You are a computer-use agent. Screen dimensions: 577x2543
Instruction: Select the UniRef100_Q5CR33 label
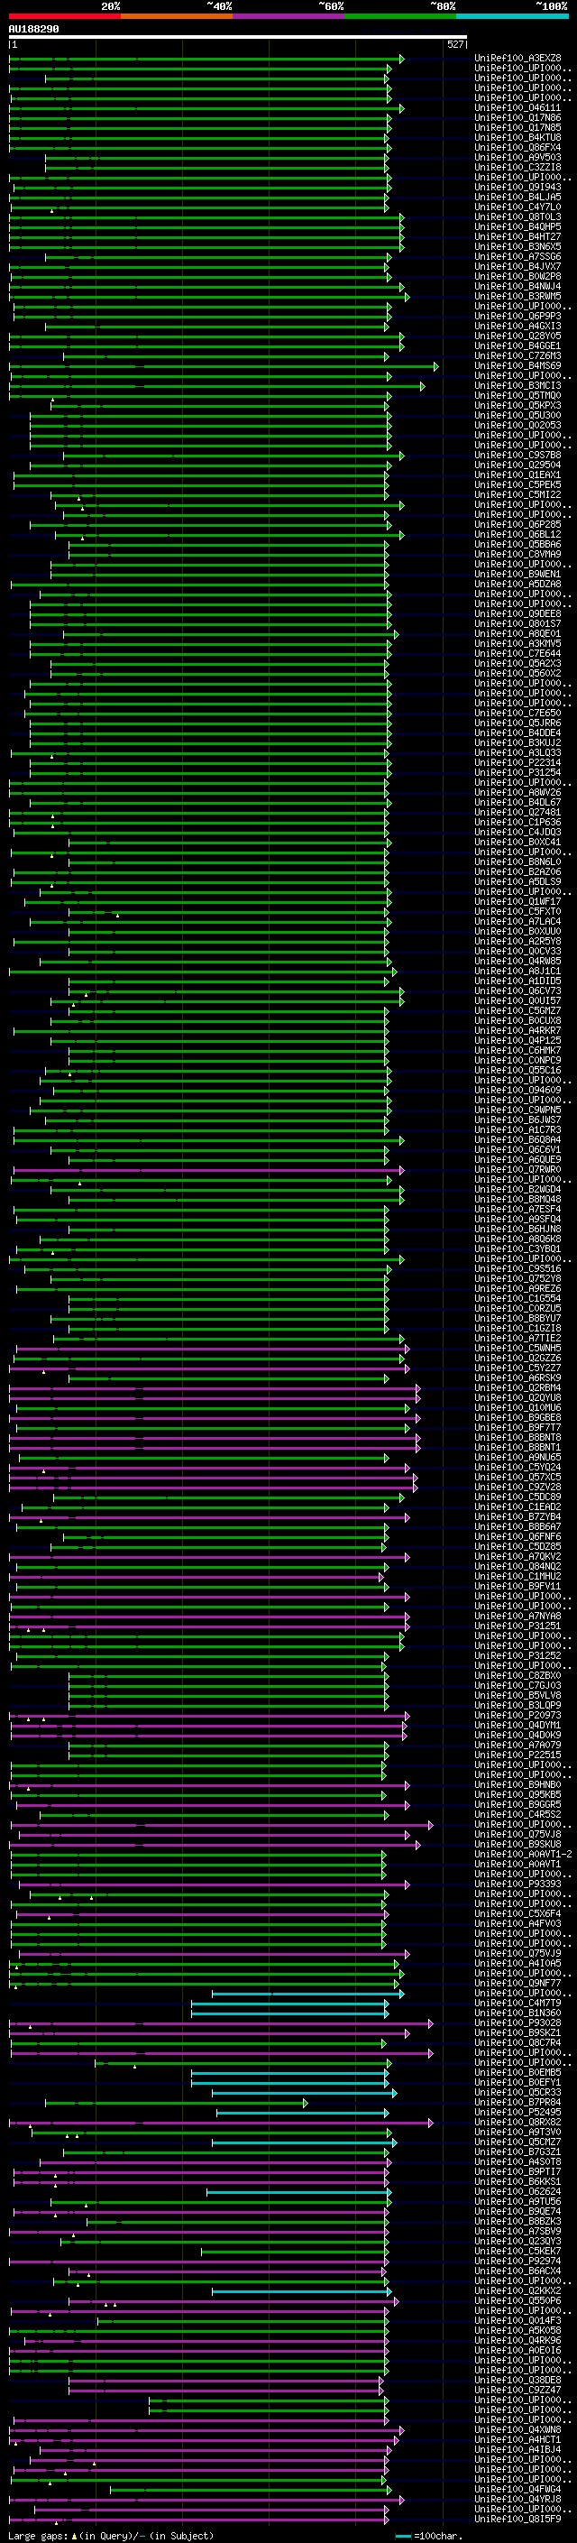517,2093
